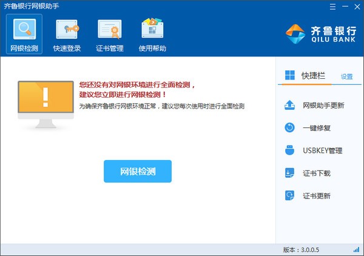364x256 pixels.
Task: Open the title bar menu icon
Action: (332, 7)
